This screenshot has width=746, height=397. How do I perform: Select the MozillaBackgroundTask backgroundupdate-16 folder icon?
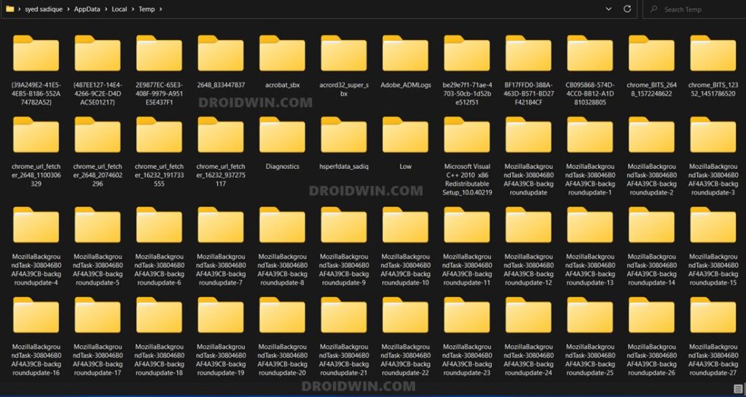[36, 315]
